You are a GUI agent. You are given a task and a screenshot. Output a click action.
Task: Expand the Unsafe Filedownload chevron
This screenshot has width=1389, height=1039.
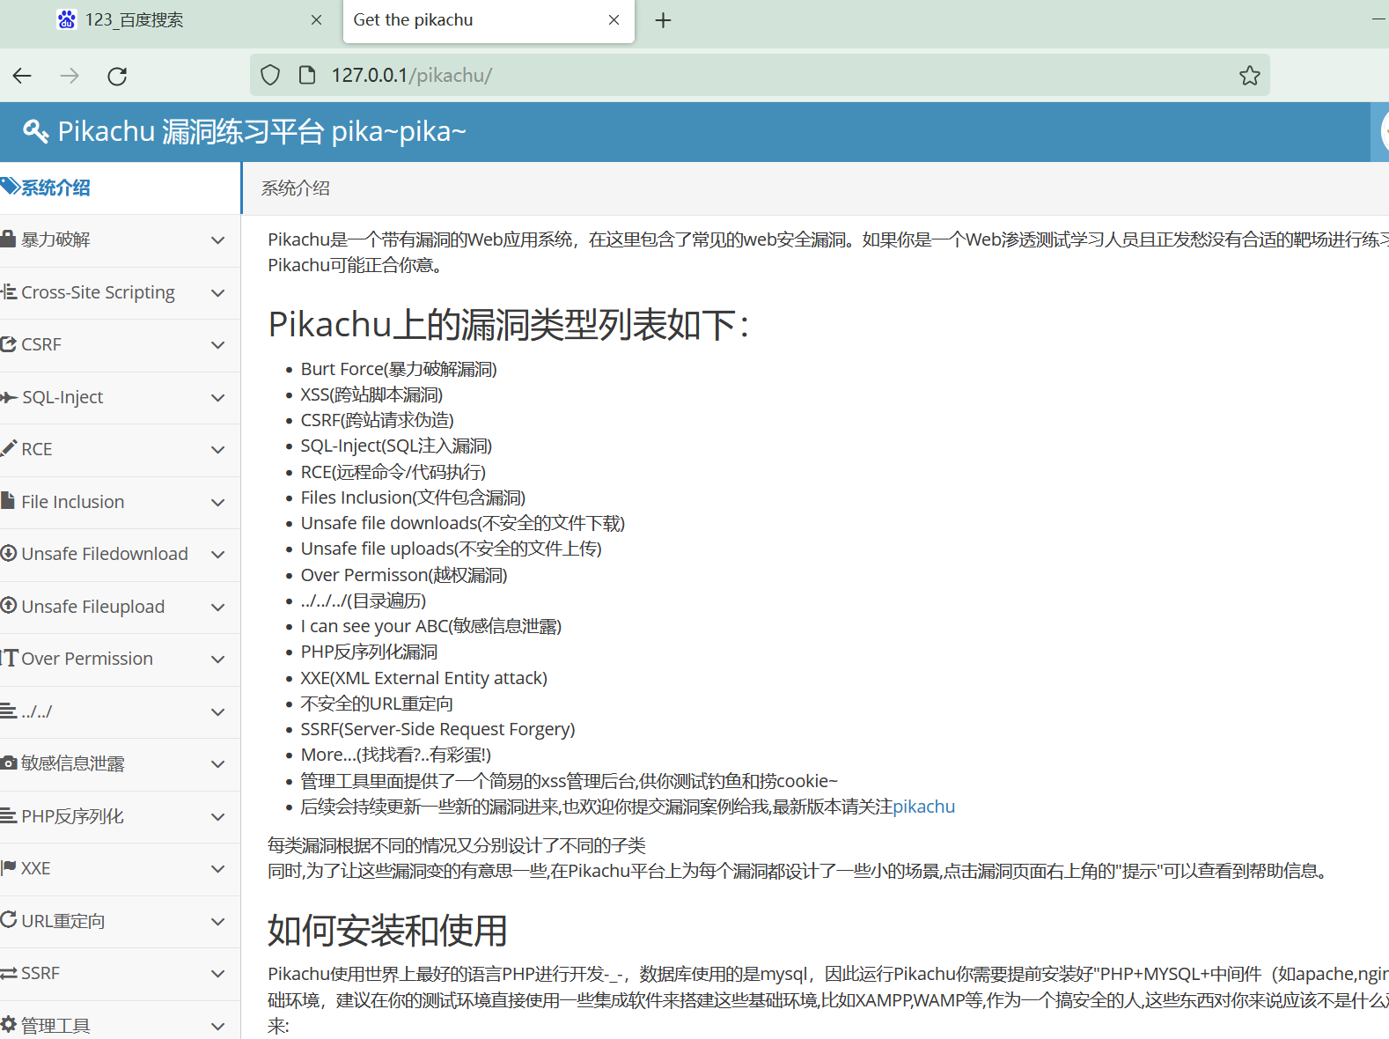coord(218,555)
